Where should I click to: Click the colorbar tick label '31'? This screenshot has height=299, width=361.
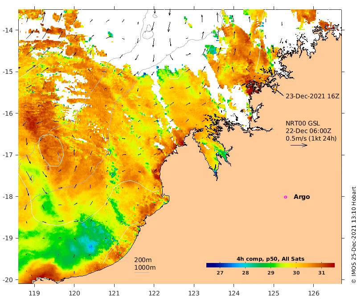(322, 273)
